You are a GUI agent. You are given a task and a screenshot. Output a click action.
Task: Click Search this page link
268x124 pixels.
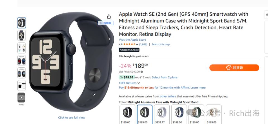(161, 44)
